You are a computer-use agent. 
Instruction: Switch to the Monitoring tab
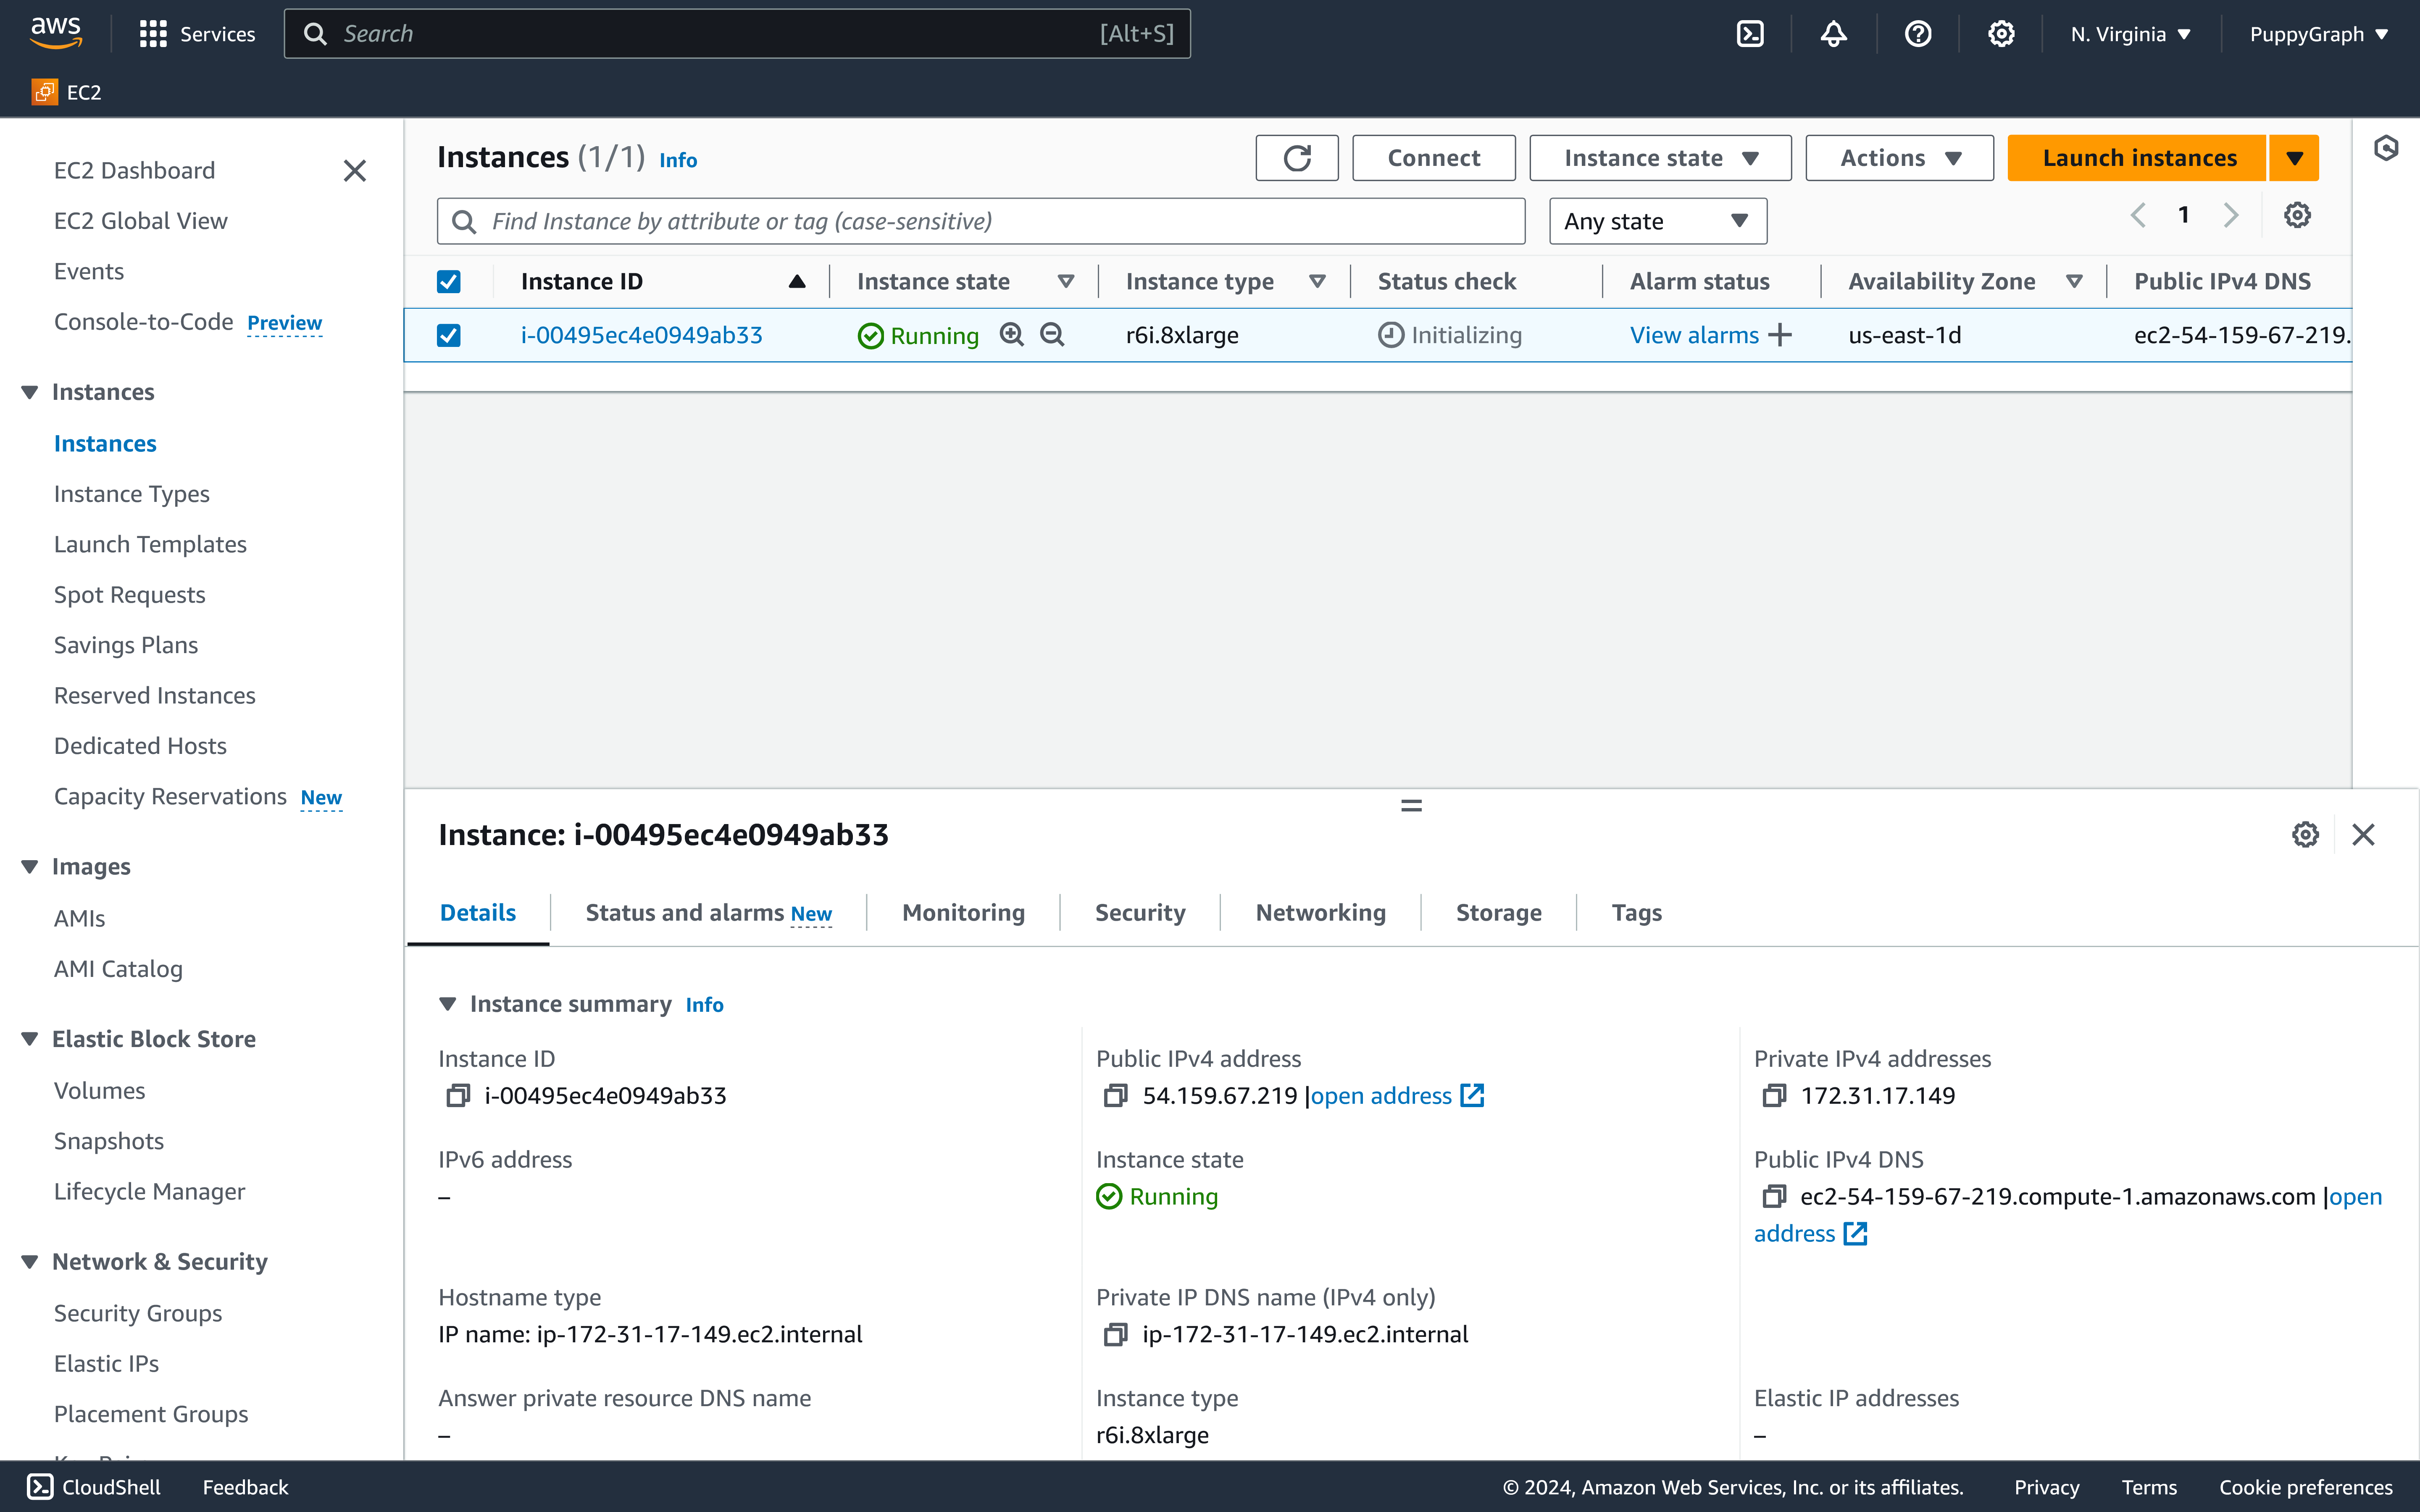pos(963,913)
